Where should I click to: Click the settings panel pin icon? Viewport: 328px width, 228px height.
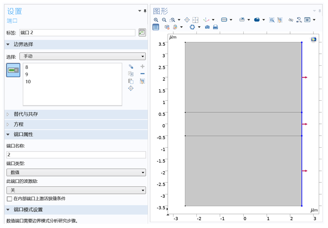point(145,11)
